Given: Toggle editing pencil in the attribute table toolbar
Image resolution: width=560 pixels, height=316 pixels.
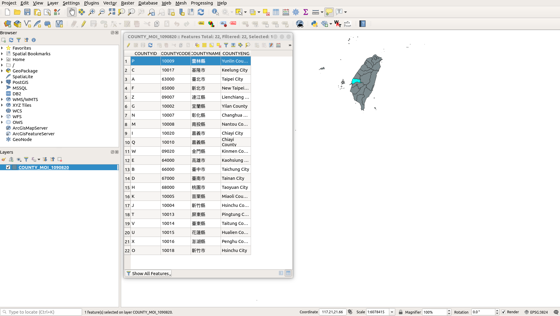Looking at the screenshot, I should pos(128,45).
